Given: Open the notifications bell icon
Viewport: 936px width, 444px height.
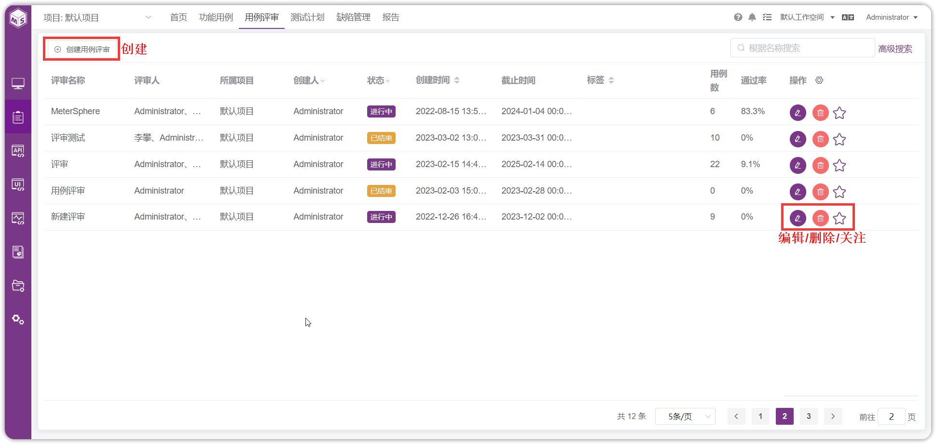Looking at the screenshot, I should pyautogui.click(x=752, y=17).
